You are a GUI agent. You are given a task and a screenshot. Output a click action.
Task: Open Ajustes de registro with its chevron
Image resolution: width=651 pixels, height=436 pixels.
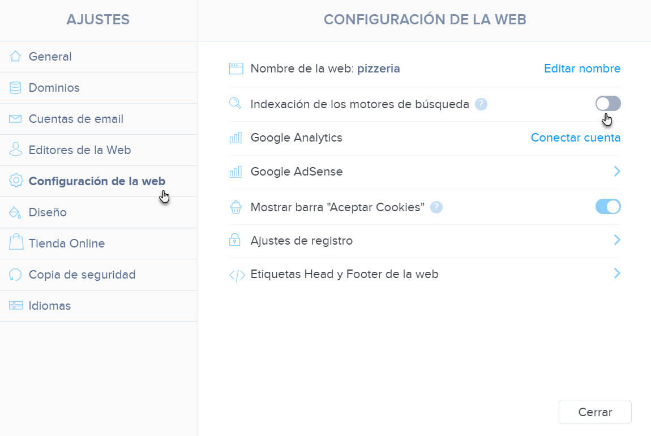[x=616, y=240]
